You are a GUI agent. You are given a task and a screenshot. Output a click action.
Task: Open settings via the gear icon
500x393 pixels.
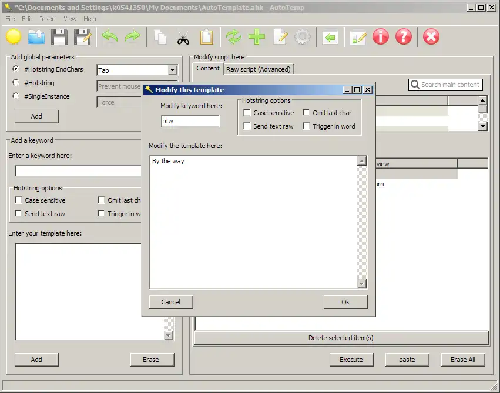303,36
